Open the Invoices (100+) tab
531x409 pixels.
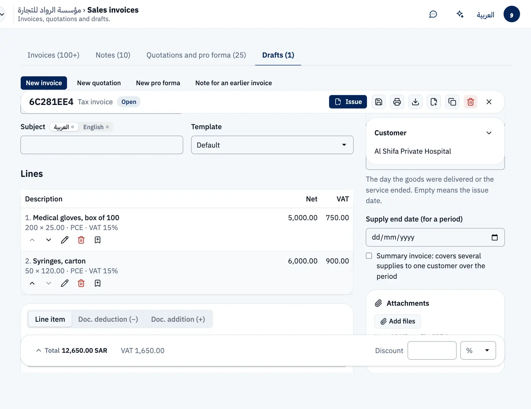tap(53, 55)
